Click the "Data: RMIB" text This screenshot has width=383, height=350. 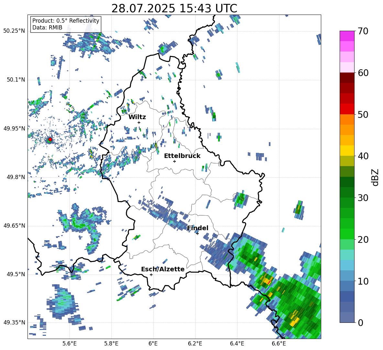pyautogui.click(x=47, y=28)
